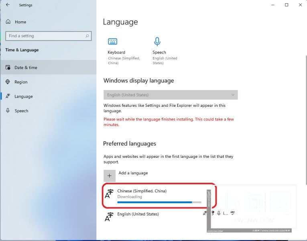Focus the Find a setting search box

(49, 36)
